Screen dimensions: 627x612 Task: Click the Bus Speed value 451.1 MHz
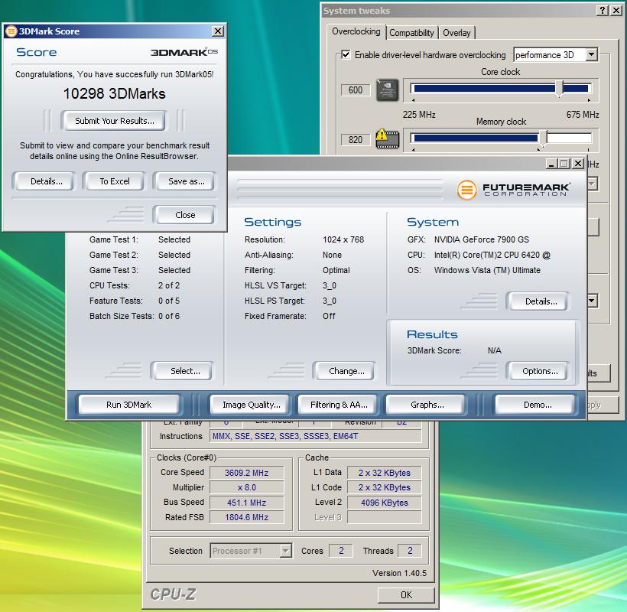click(246, 503)
